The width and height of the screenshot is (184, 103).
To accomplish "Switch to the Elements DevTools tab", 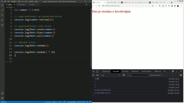I will click(x=106, y=71).
